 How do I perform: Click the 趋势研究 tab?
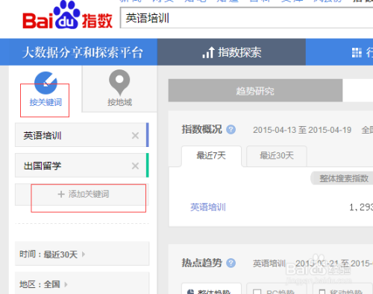point(255,90)
